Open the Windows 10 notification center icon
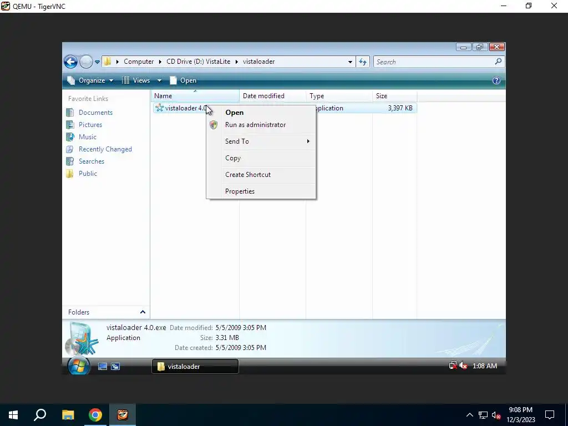 point(550,415)
